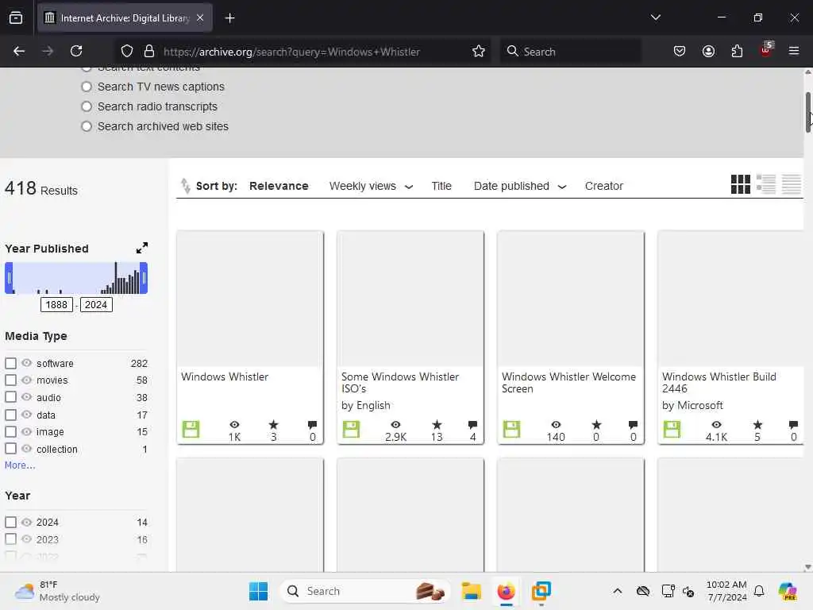Open the Firefox hamburger menu
The image size is (813, 610).
(x=794, y=51)
